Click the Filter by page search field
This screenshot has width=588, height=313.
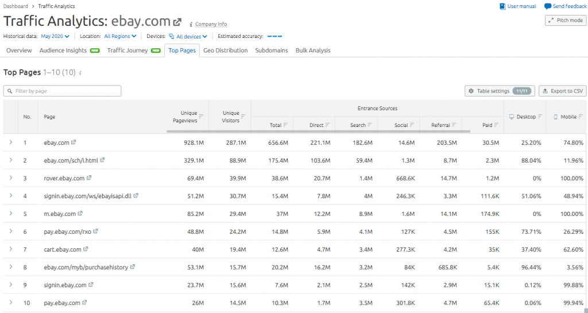(x=62, y=91)
